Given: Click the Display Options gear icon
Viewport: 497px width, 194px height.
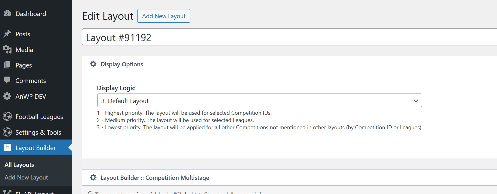Looking at the screenshot, I should click(93, 64).
